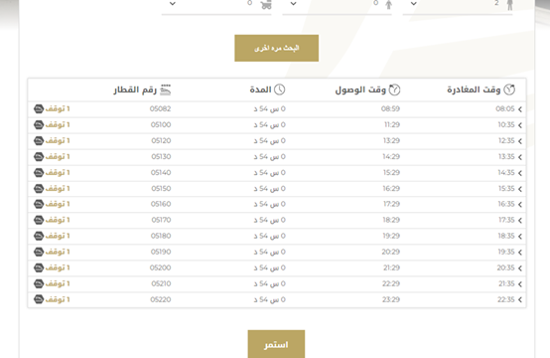Click the train icon beside رقم القطار header

(x=166, y=89)
